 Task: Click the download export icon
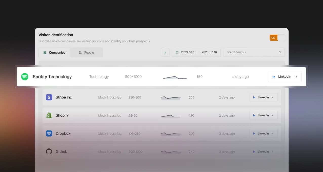pos(165,52)
